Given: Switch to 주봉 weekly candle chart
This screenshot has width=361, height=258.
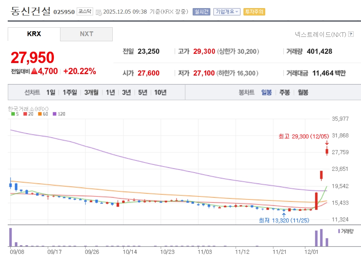Looking at the screenshot, I should 284,93.
